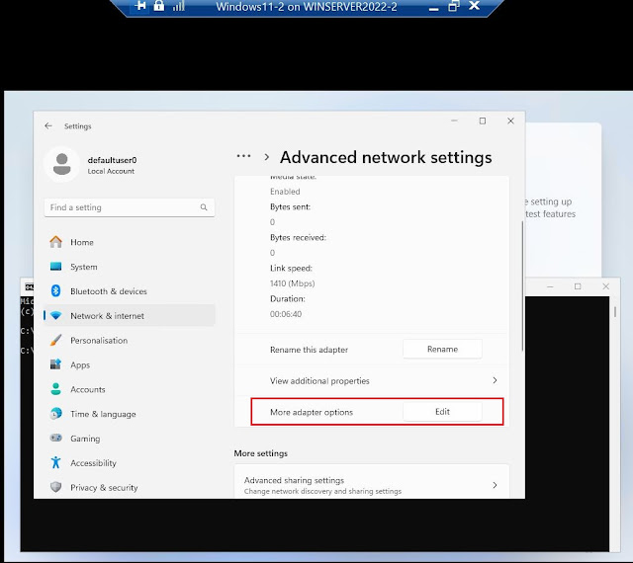Select Network & internet category
Screen dimensions: 633x563
(x=130, y=316)
